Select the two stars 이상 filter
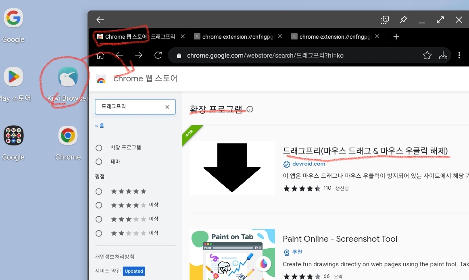 pyautogui.click(x=99, y=233)
